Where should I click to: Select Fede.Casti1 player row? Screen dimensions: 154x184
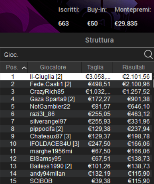tap(76, 84)
